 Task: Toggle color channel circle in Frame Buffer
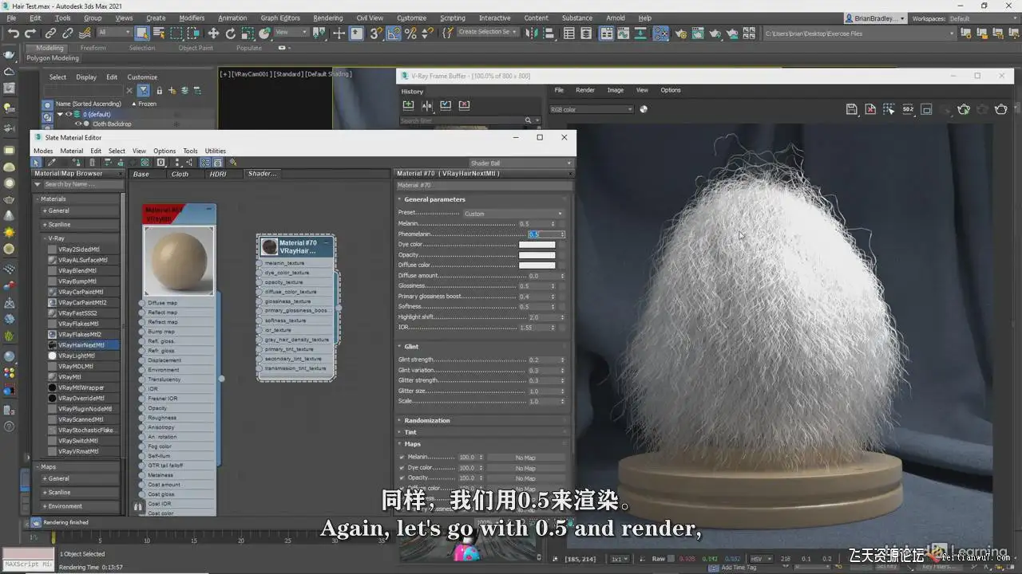point(644,109)
